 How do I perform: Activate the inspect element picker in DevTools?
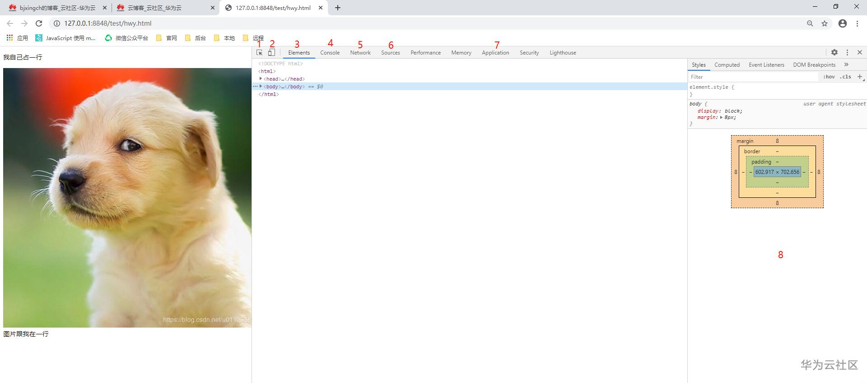pos(259,53)
